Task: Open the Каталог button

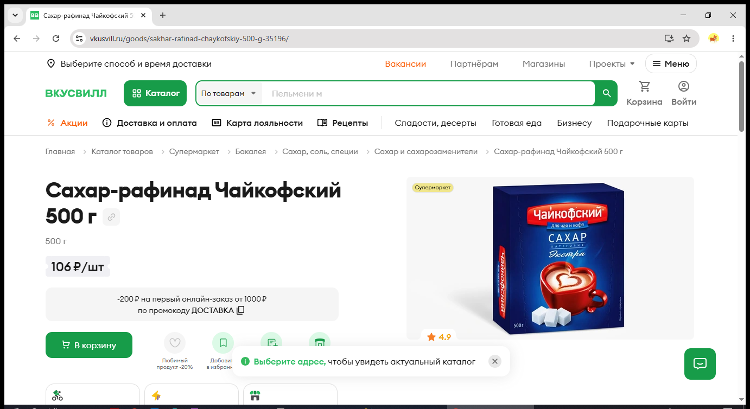Action: [155, 93]
